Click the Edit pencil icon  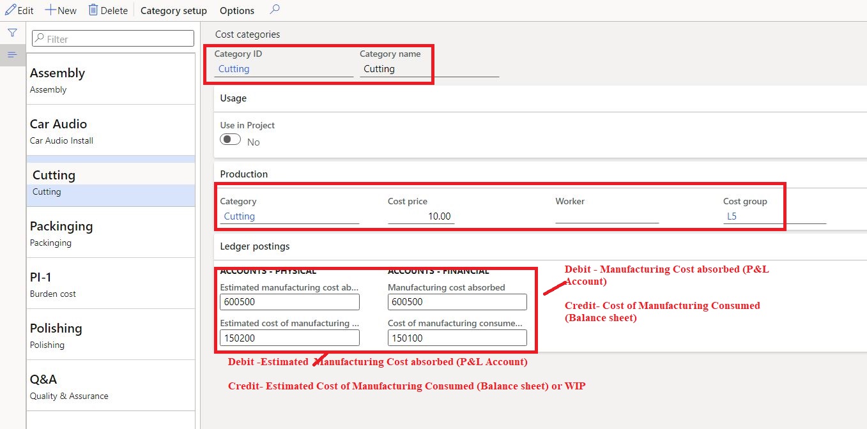click(x=10, y=10)
